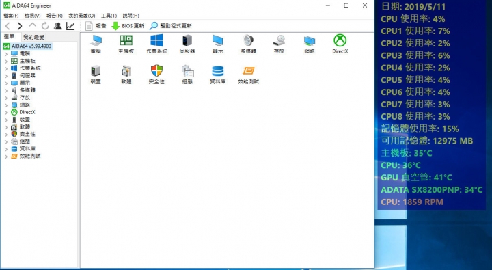Screen dimensions: 492x270
Task: Expand the 主機板 node arrow in the tree
Action: [6, 61]
